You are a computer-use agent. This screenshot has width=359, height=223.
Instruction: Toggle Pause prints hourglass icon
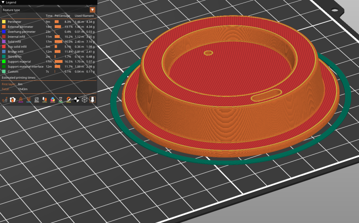(60, 100)
